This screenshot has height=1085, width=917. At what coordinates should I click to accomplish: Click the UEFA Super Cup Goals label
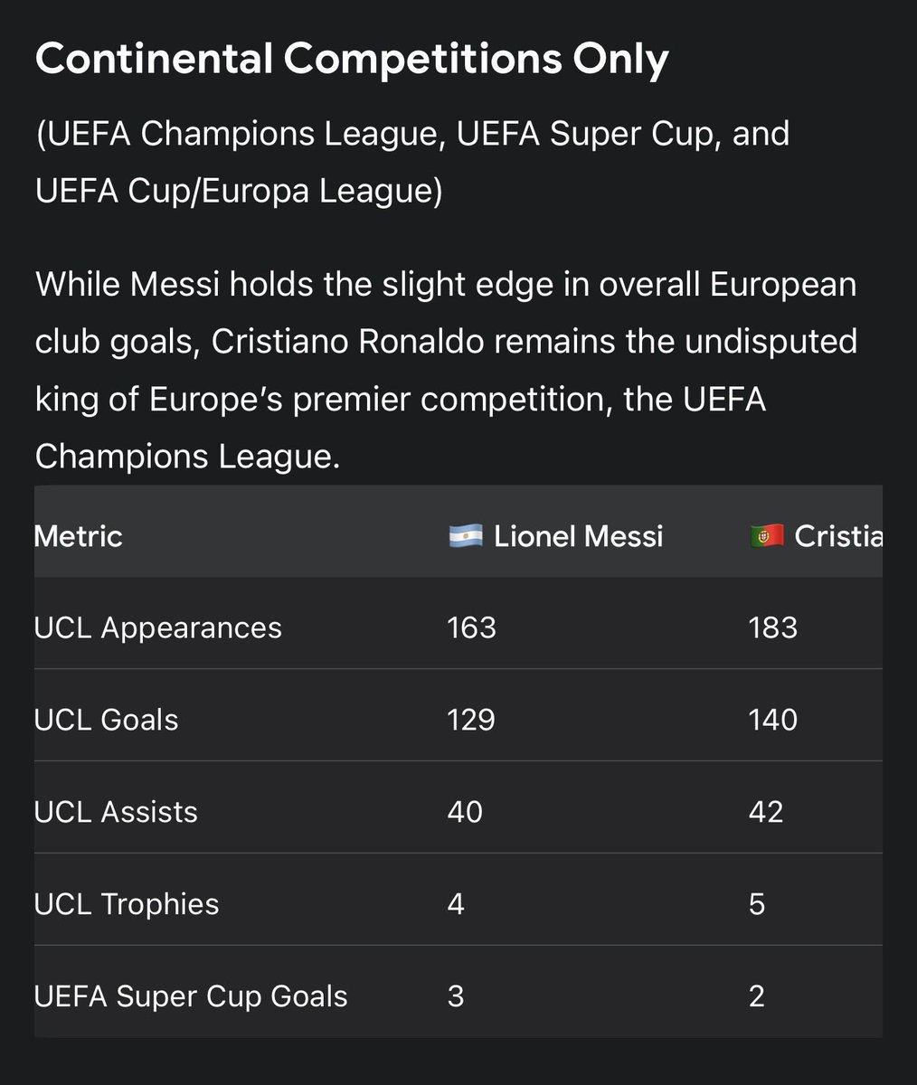pyautogui.click(x=191, y=996)
